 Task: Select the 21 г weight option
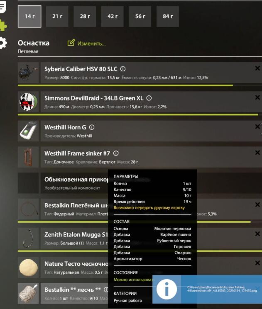pos(57,16)
